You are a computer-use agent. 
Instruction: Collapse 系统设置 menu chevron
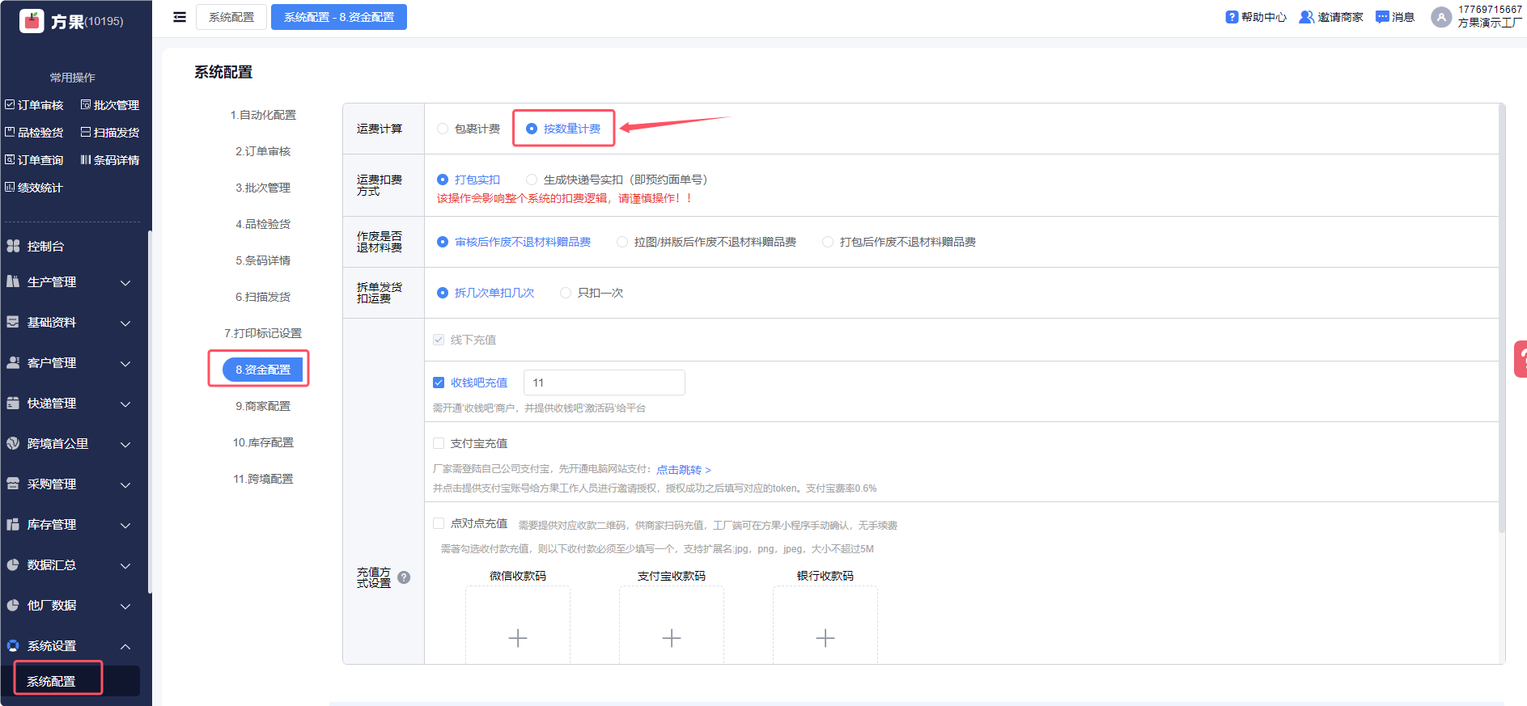125,646
